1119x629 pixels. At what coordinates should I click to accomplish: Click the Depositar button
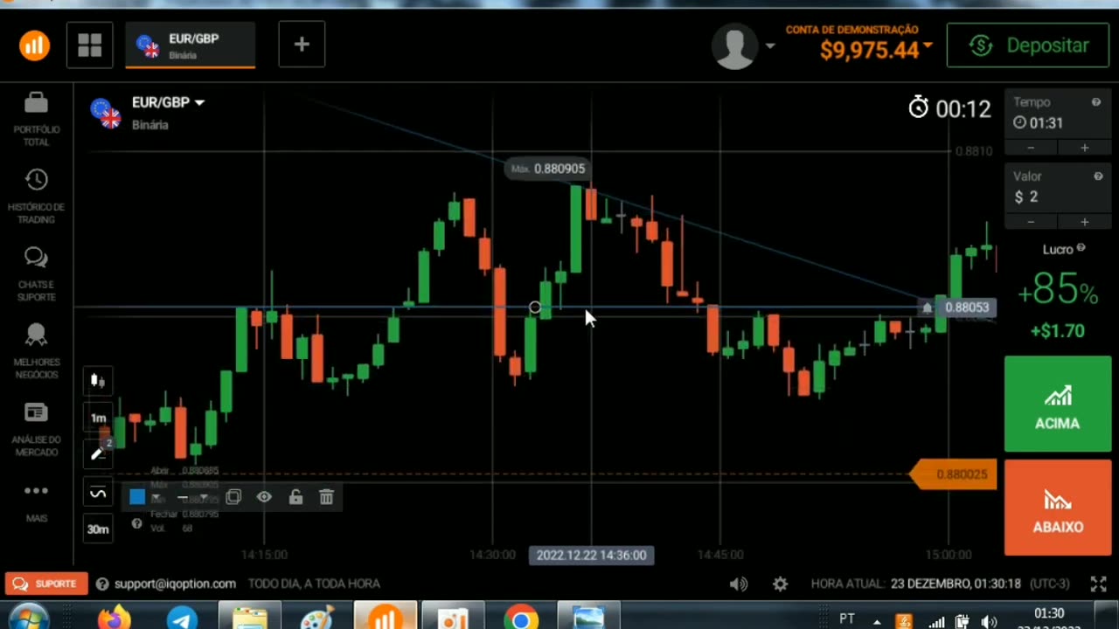[x=1028, y=45]
